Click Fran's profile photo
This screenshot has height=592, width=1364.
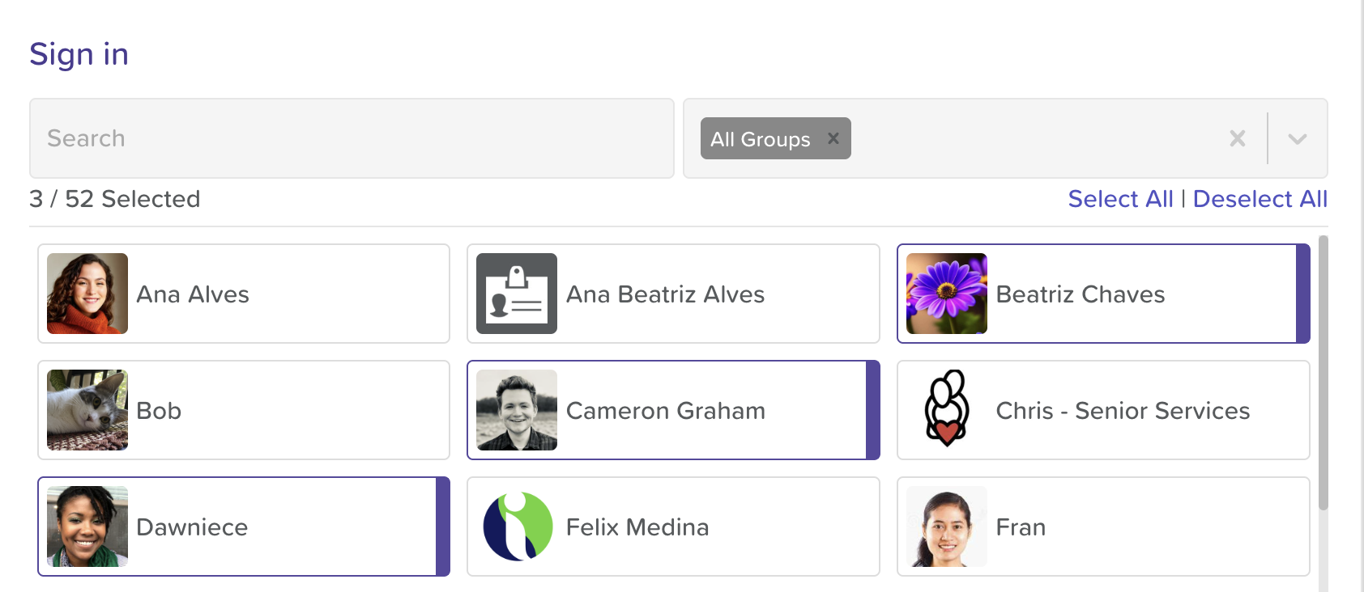[946, 526]
